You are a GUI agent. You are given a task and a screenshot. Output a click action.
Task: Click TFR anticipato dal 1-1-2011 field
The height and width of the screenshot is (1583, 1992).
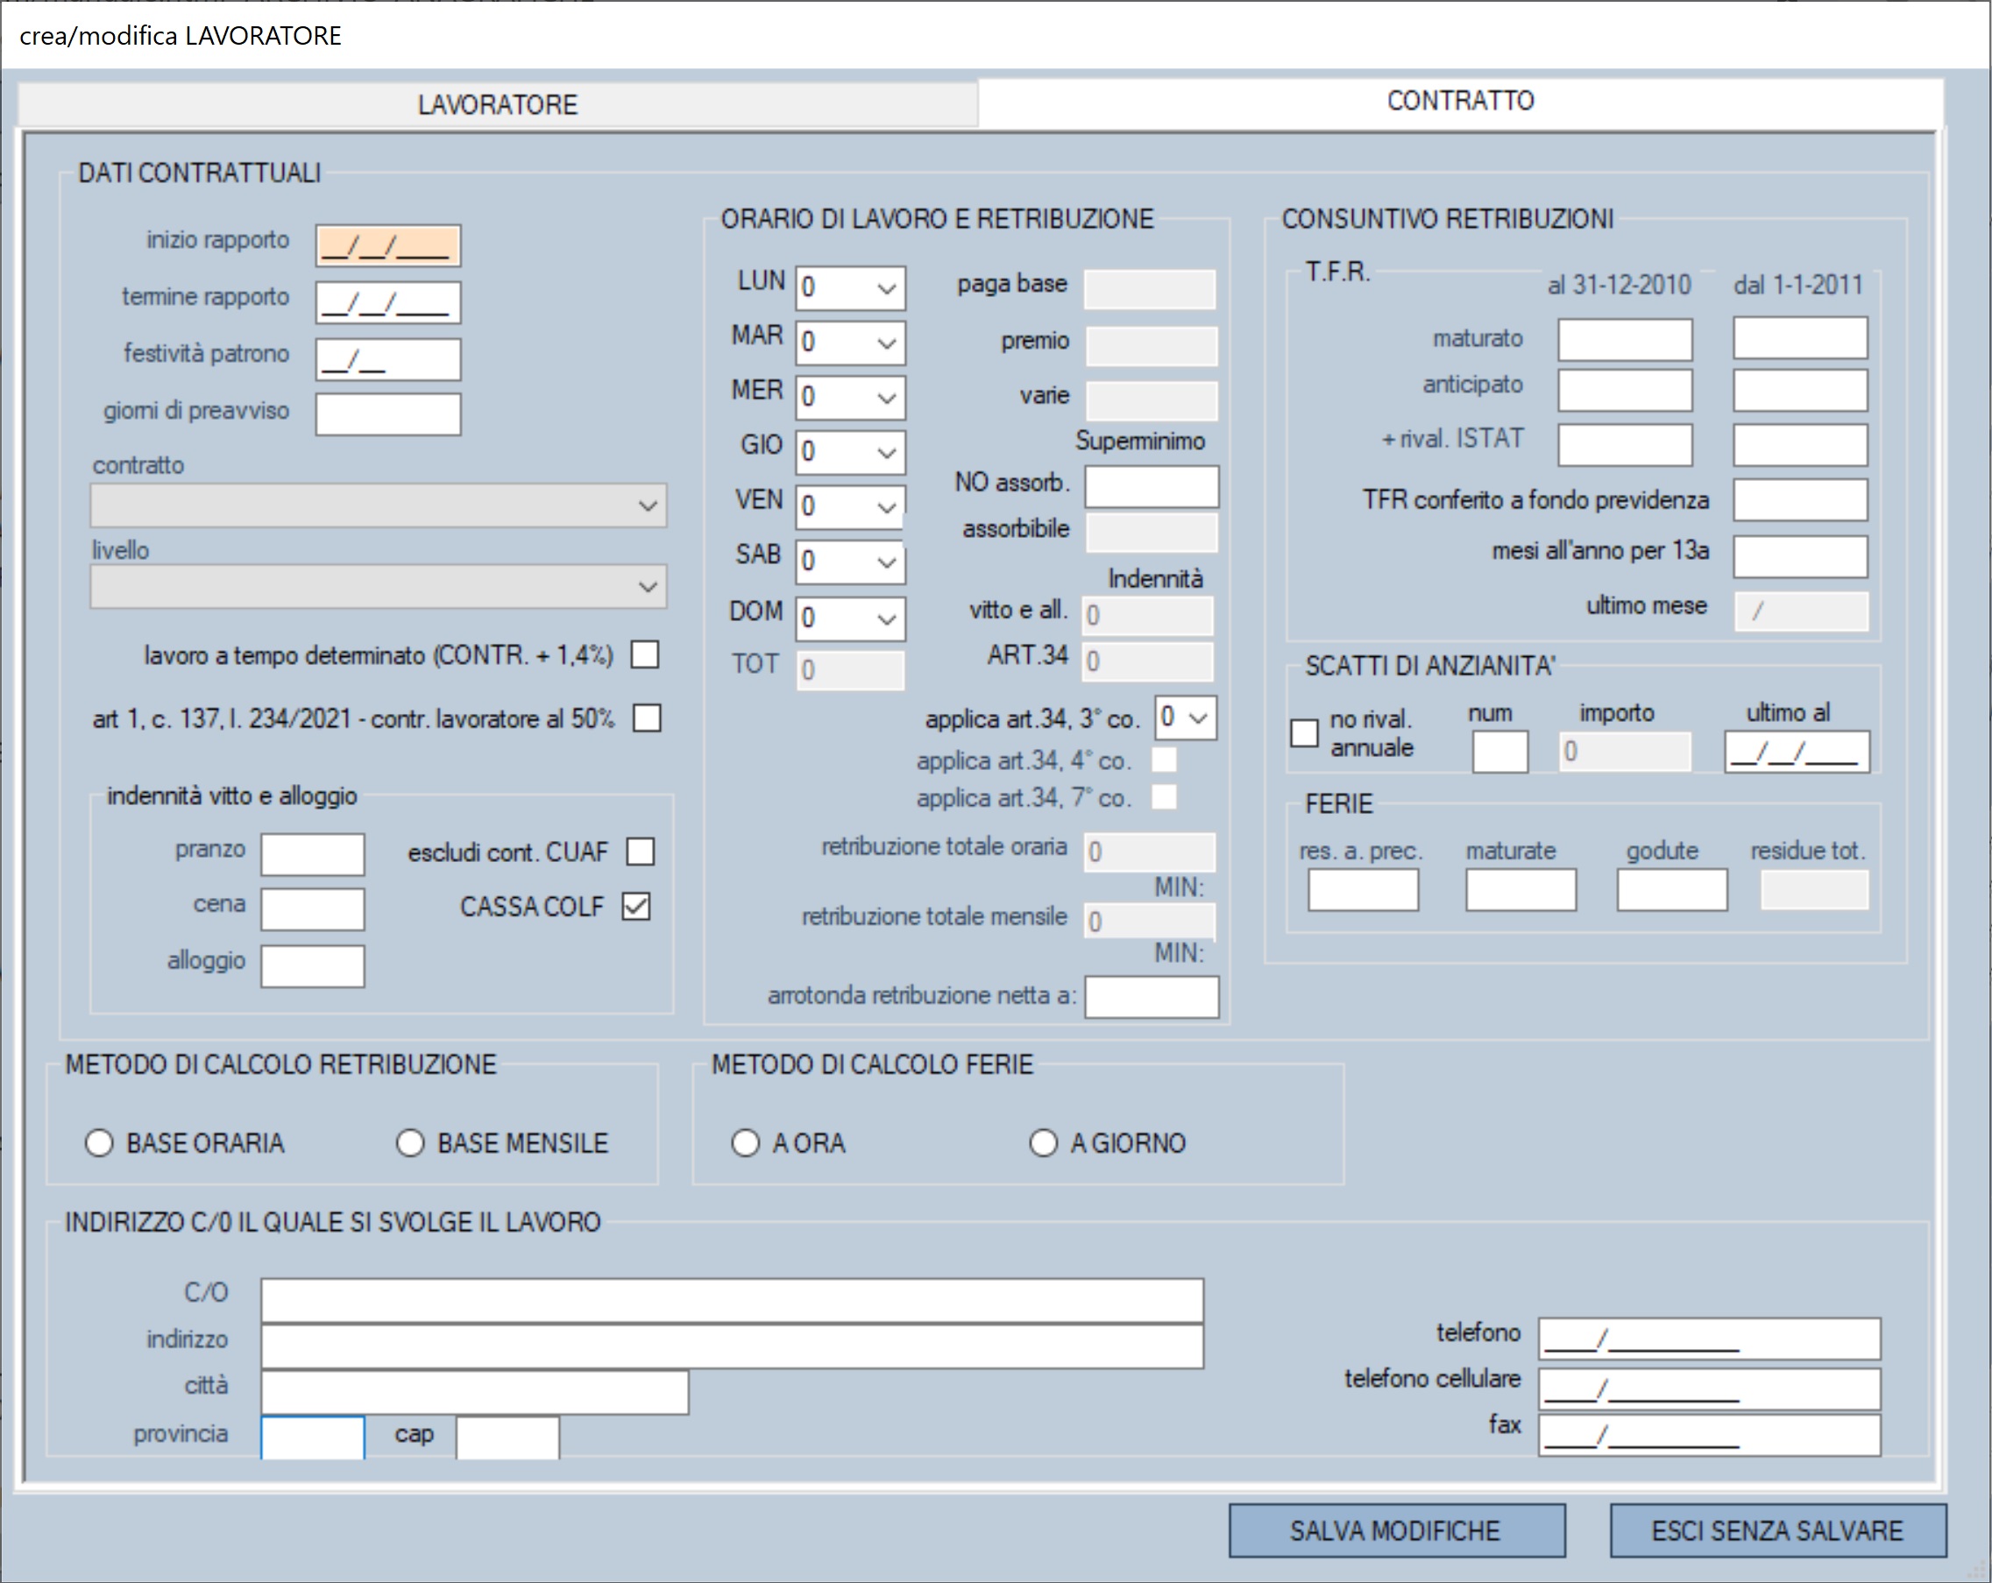coord(1800,390)
